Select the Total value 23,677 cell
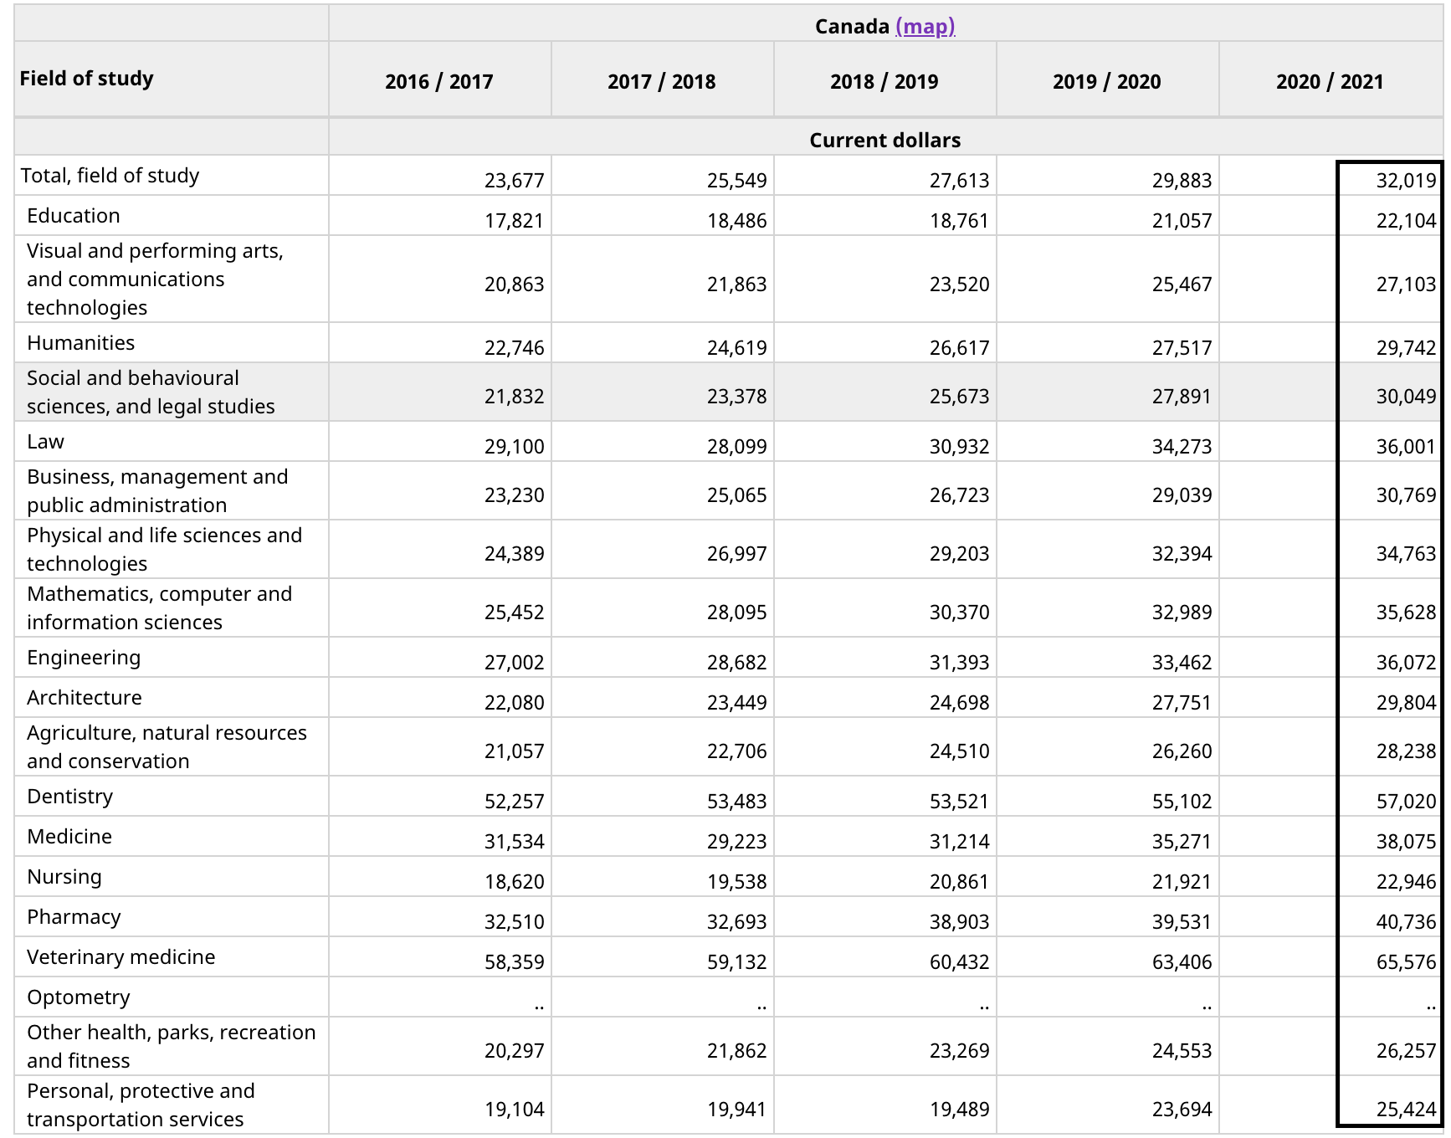This screenshot has width=1451, height=1138. click(514, 180)
